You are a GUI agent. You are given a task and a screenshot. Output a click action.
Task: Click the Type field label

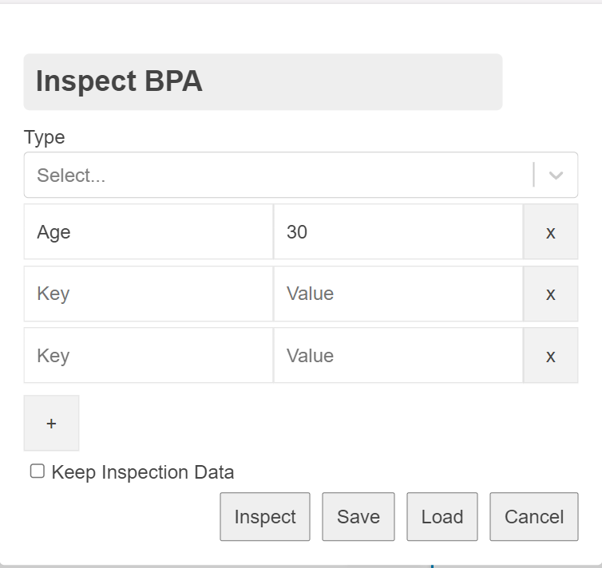click(x=45, y=137)
